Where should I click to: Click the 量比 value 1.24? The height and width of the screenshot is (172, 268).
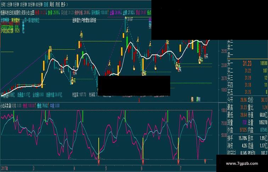[264, 107]
